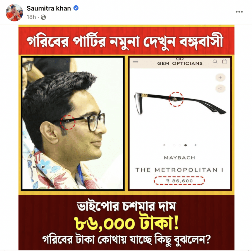This screenshot has height=251, width=252.
Task: Go to previous product image arrow
Action: click(164, 145)
